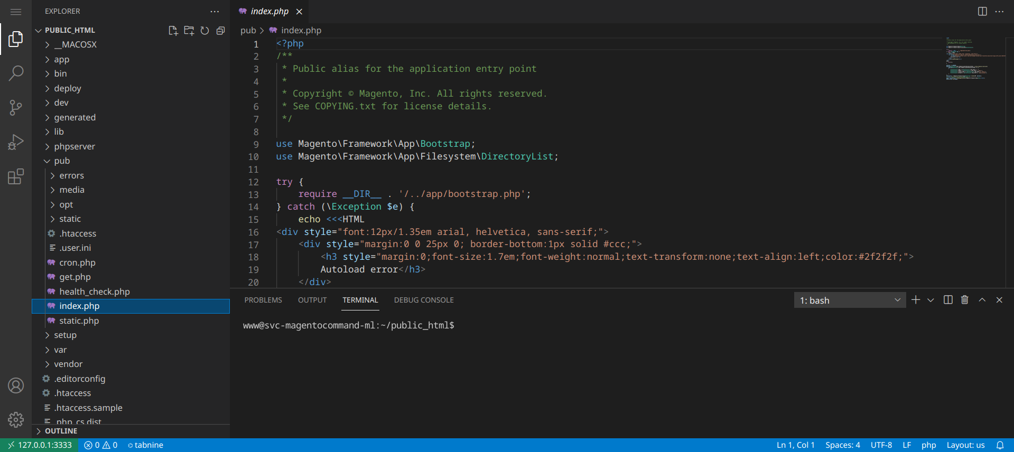This screenshot has height=452, width=1014.
Task: Kill the terminal with trash icon
Action: [x=964, y=300]
